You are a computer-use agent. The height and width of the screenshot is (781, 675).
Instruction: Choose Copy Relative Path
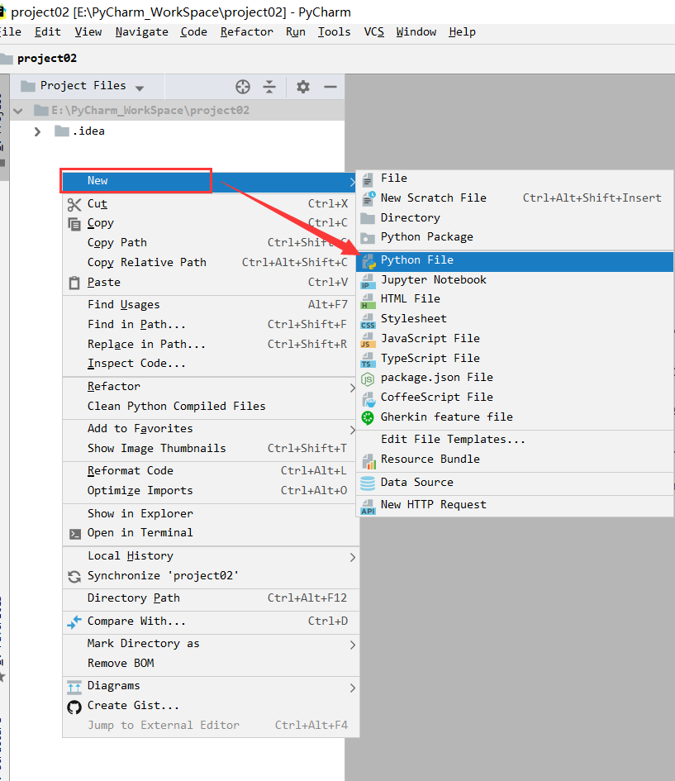[211, 263]
